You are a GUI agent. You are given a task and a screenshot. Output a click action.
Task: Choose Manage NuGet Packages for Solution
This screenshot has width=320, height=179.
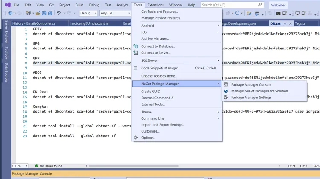260,91
